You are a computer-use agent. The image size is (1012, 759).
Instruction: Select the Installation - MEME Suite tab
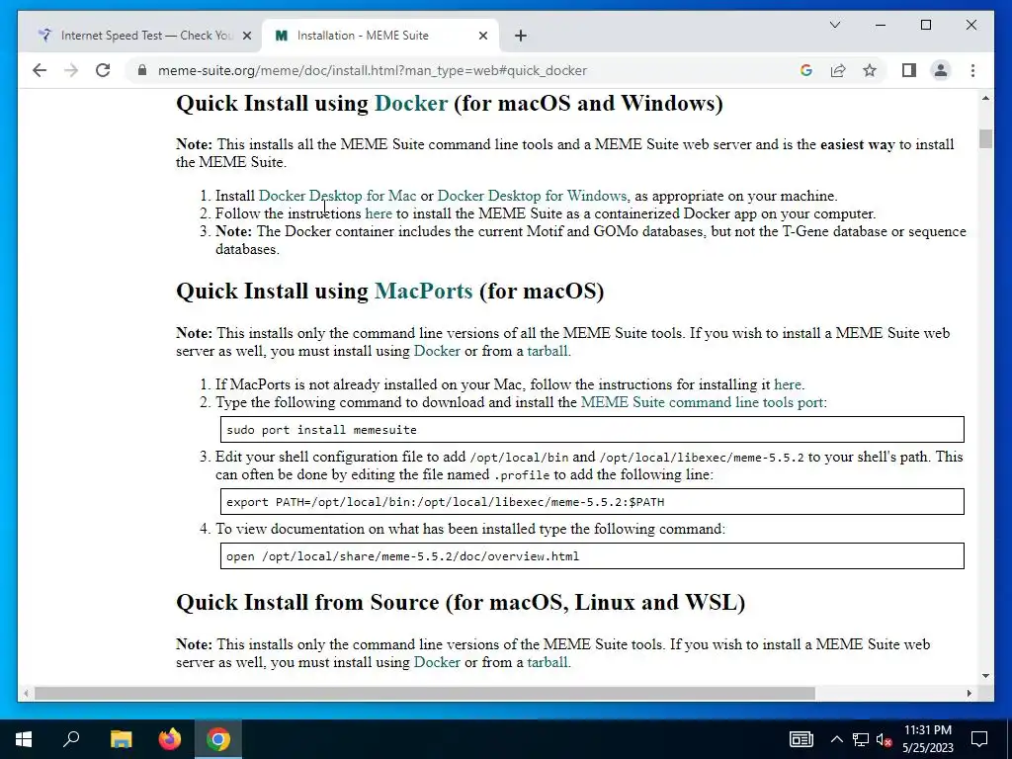click(x=380, y=36)
